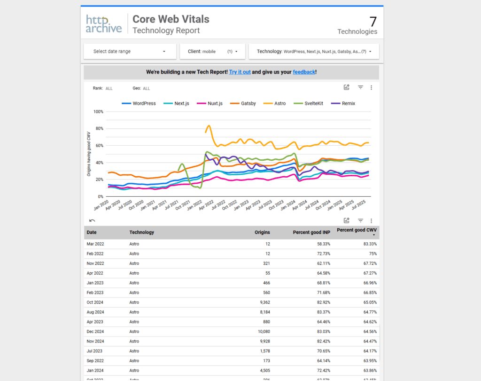Open Select date range dropdown
Viewport: 481px width, 381px height.
point(130,52)
